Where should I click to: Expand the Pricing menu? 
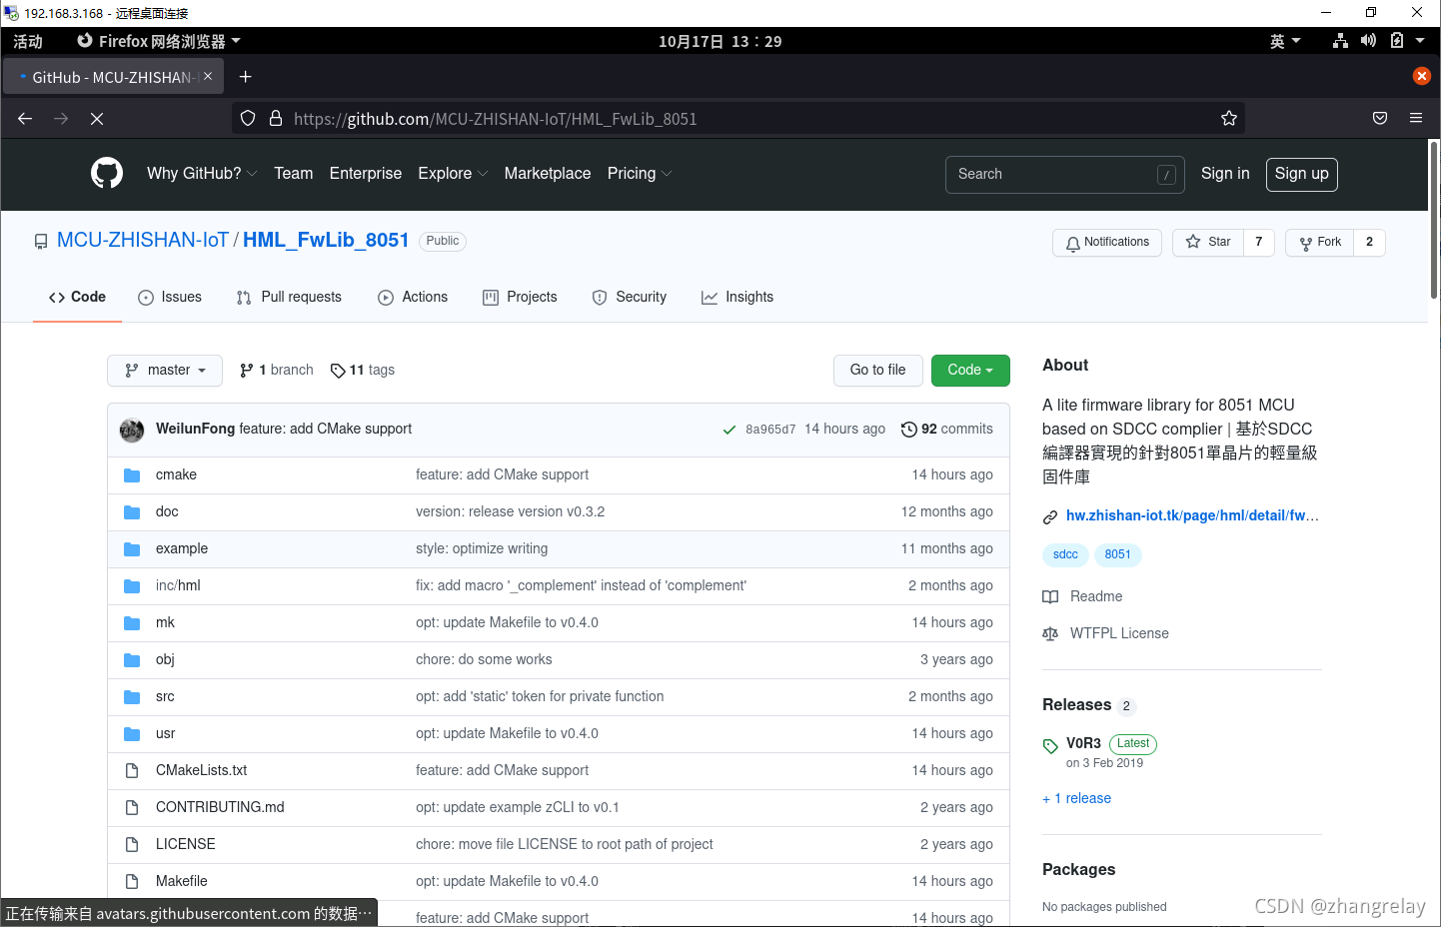[640, 173]
